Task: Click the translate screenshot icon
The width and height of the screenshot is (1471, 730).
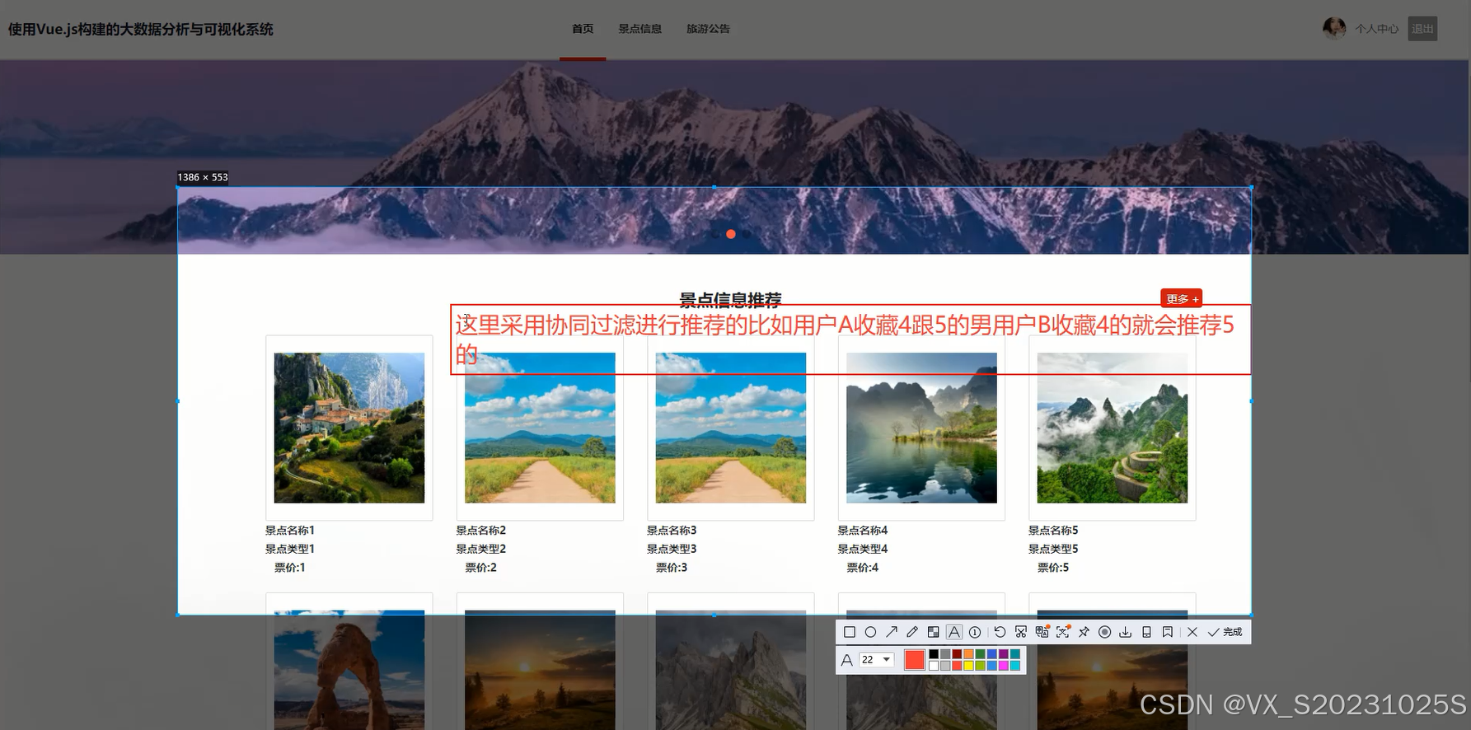Action: coord(1042,632)
